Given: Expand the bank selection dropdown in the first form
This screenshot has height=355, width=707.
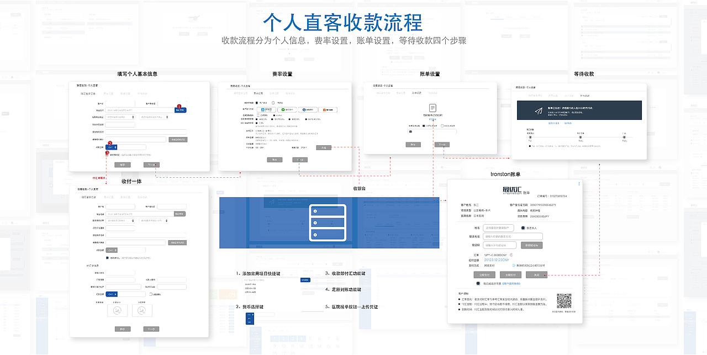Looking at the screenshot, I should (119, 117).
